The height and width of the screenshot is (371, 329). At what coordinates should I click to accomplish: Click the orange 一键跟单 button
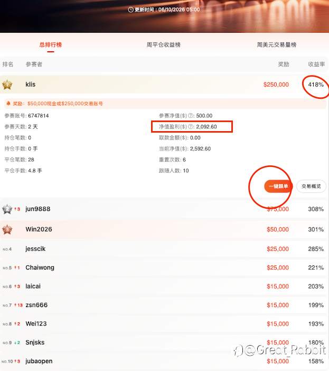click(278, 186)
